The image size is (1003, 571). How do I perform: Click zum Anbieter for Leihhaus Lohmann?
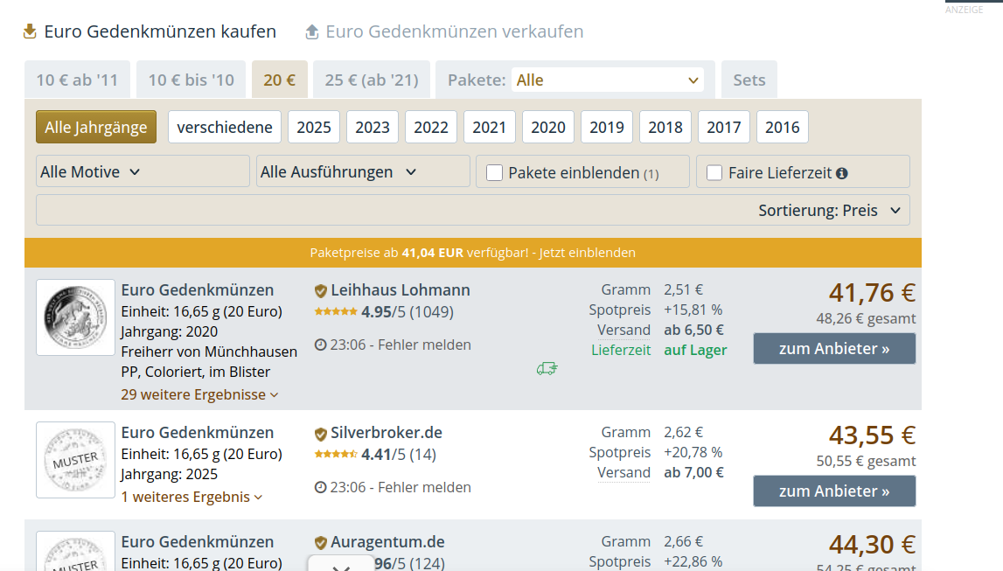(x=834, y=349)
